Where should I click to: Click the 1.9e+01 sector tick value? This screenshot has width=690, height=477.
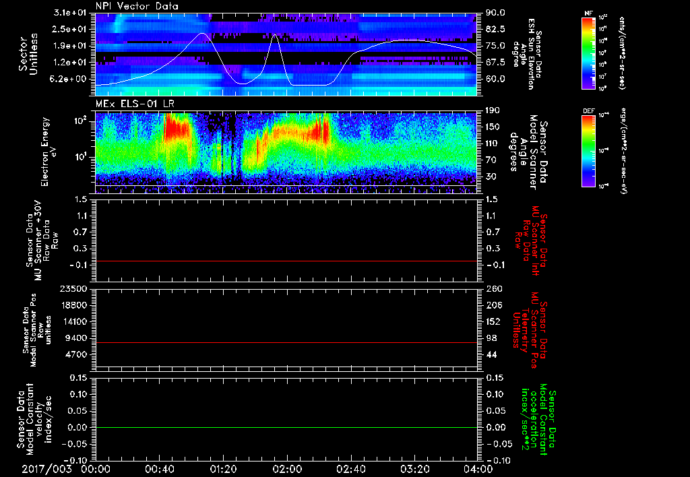pyautogui.click(x=69, y=46)
